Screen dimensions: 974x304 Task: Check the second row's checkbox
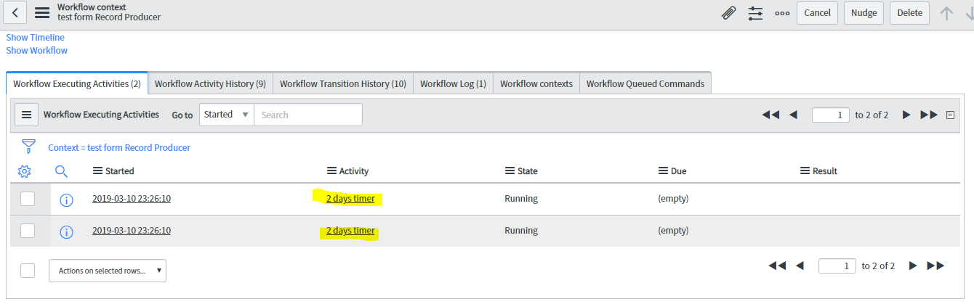pyautogui.click(x=28, y=231)
